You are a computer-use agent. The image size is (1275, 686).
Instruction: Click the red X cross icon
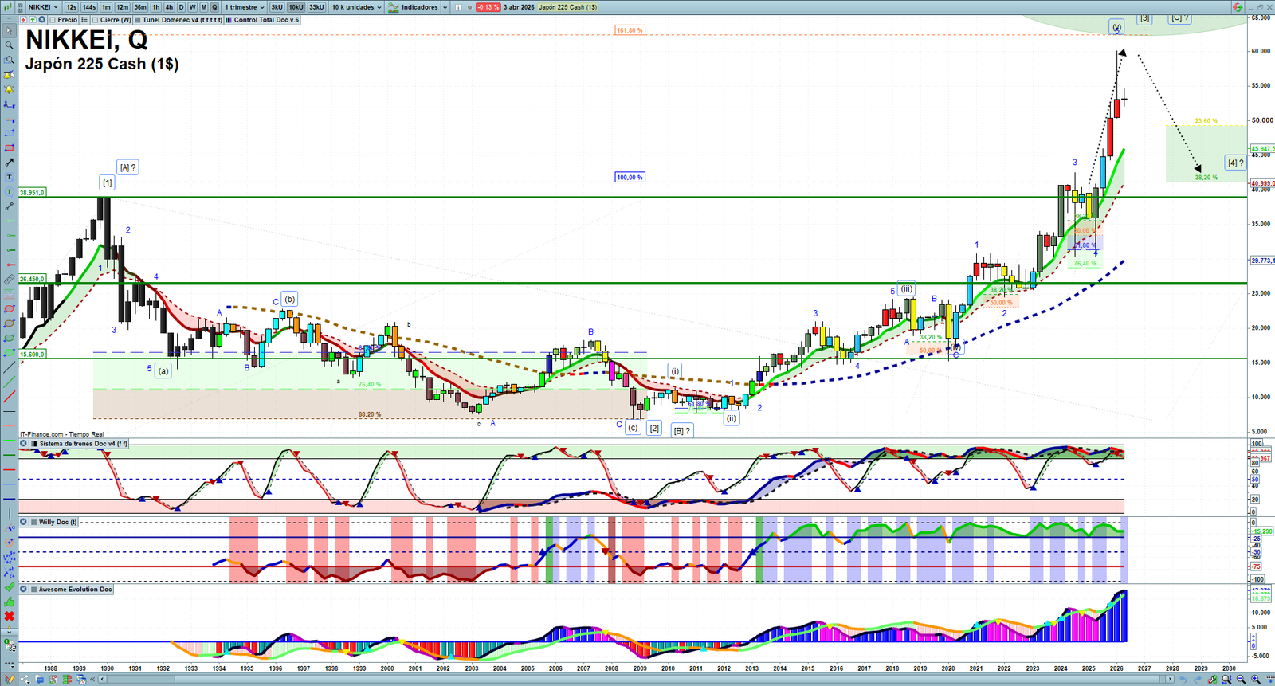pos(10,616)
